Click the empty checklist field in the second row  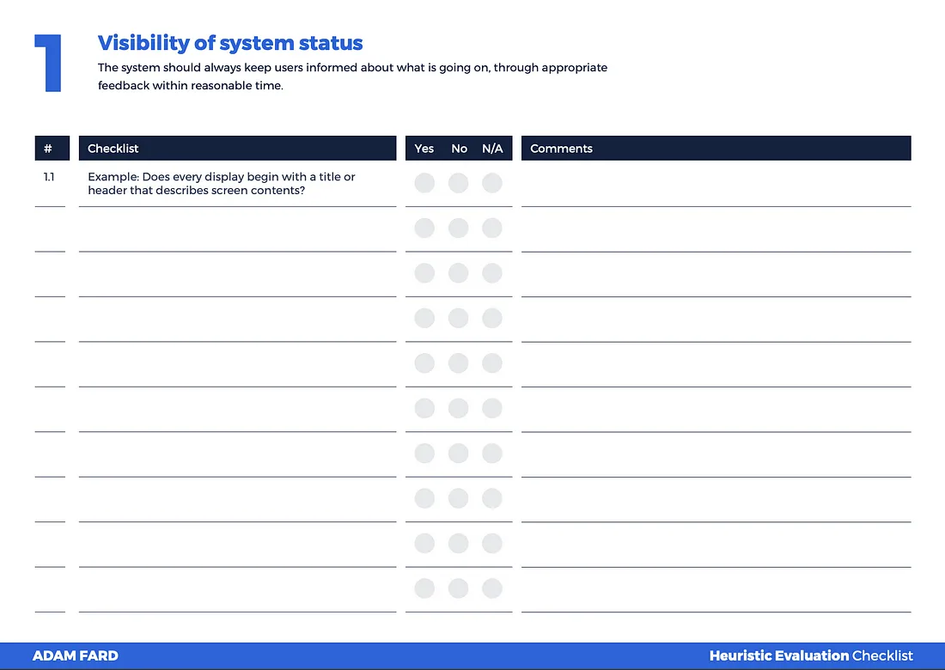[237, 229]
